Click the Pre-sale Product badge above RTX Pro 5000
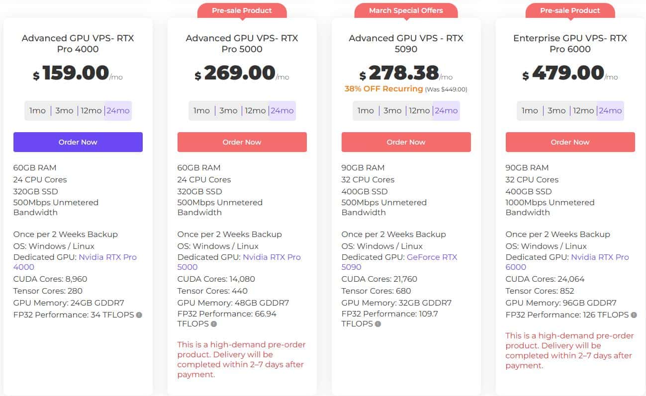 click(242, 10)
